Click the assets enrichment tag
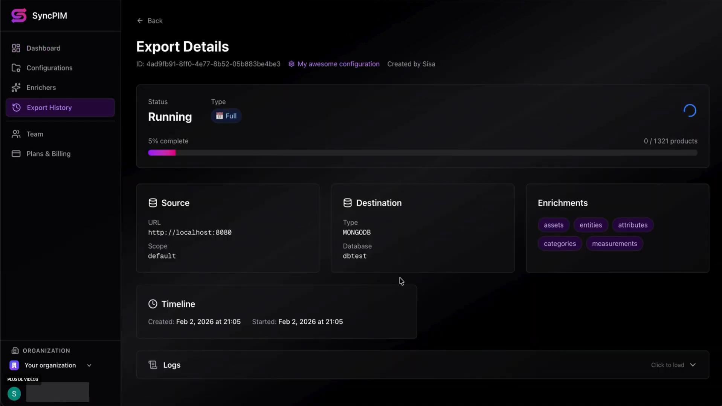The height and width of the screenshot is (406, 722). (553, 225)
